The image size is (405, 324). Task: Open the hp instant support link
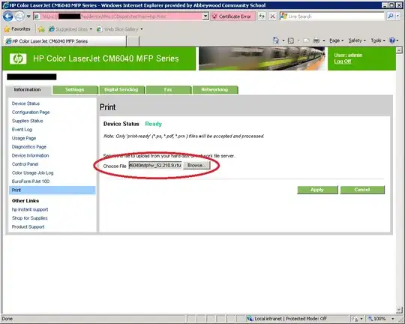(30, 209)
